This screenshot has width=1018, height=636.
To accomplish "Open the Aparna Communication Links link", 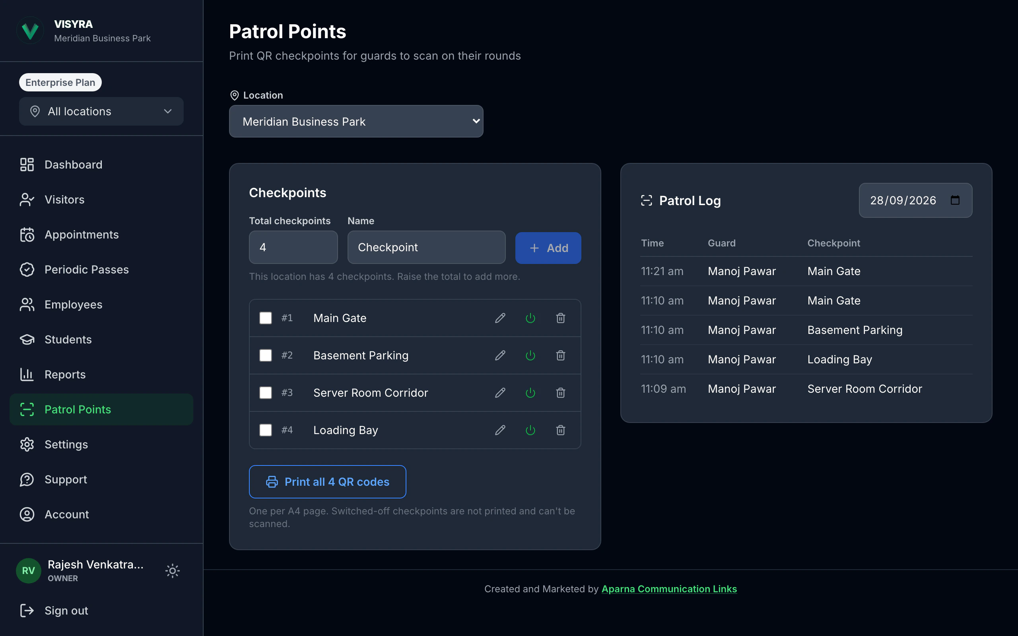I will [669, 589].
